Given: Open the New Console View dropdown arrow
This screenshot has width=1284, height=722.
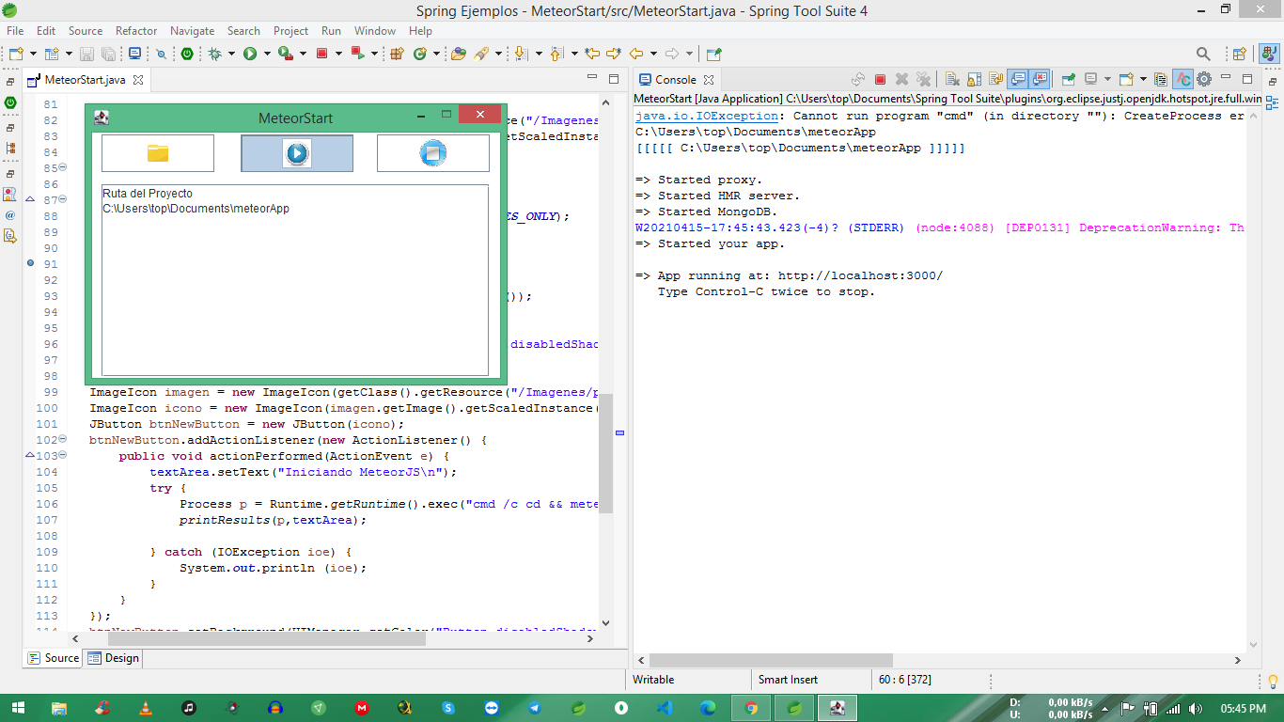Looking at the screenshot, I should [1143, 80].
